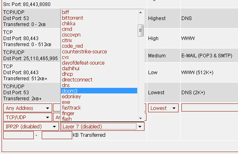Image resolution: width=238 pixels, height=154 pixels.
Task: Pick the chikka protocol entry
Action: pyautogui.click(x=99, y=24)
